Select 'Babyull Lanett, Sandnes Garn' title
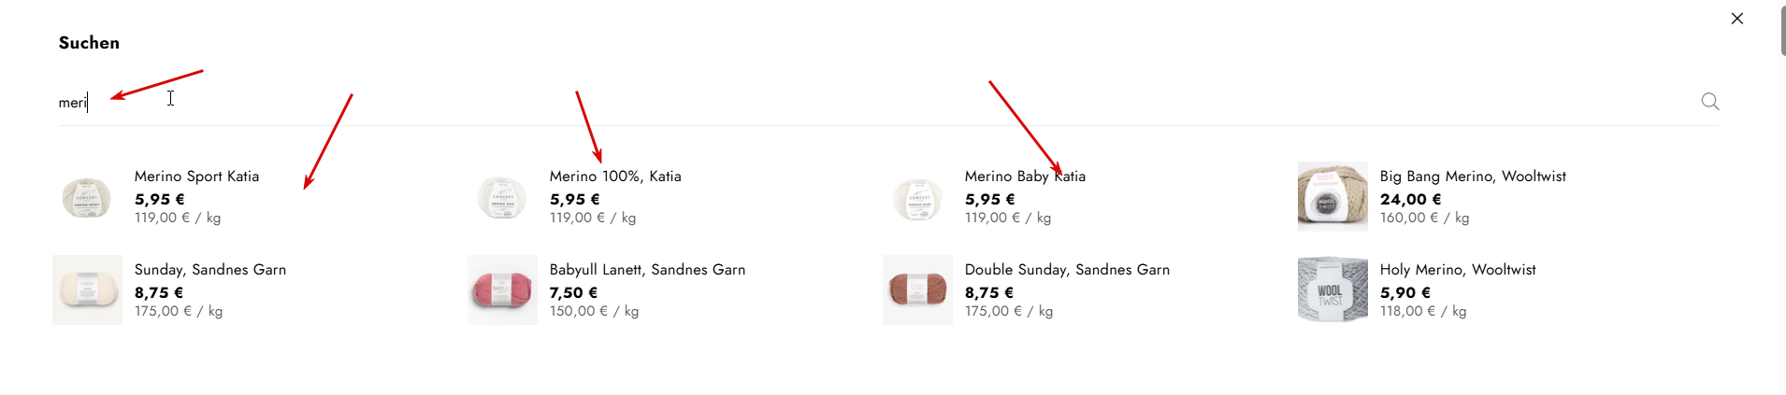 pos(647,270)
